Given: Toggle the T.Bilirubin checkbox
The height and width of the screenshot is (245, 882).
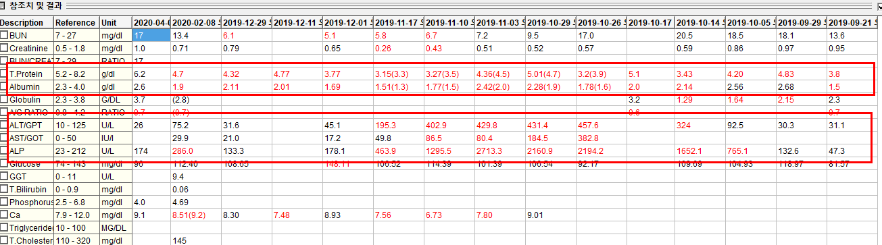Looking at the screenshot, I should point(5,189).
